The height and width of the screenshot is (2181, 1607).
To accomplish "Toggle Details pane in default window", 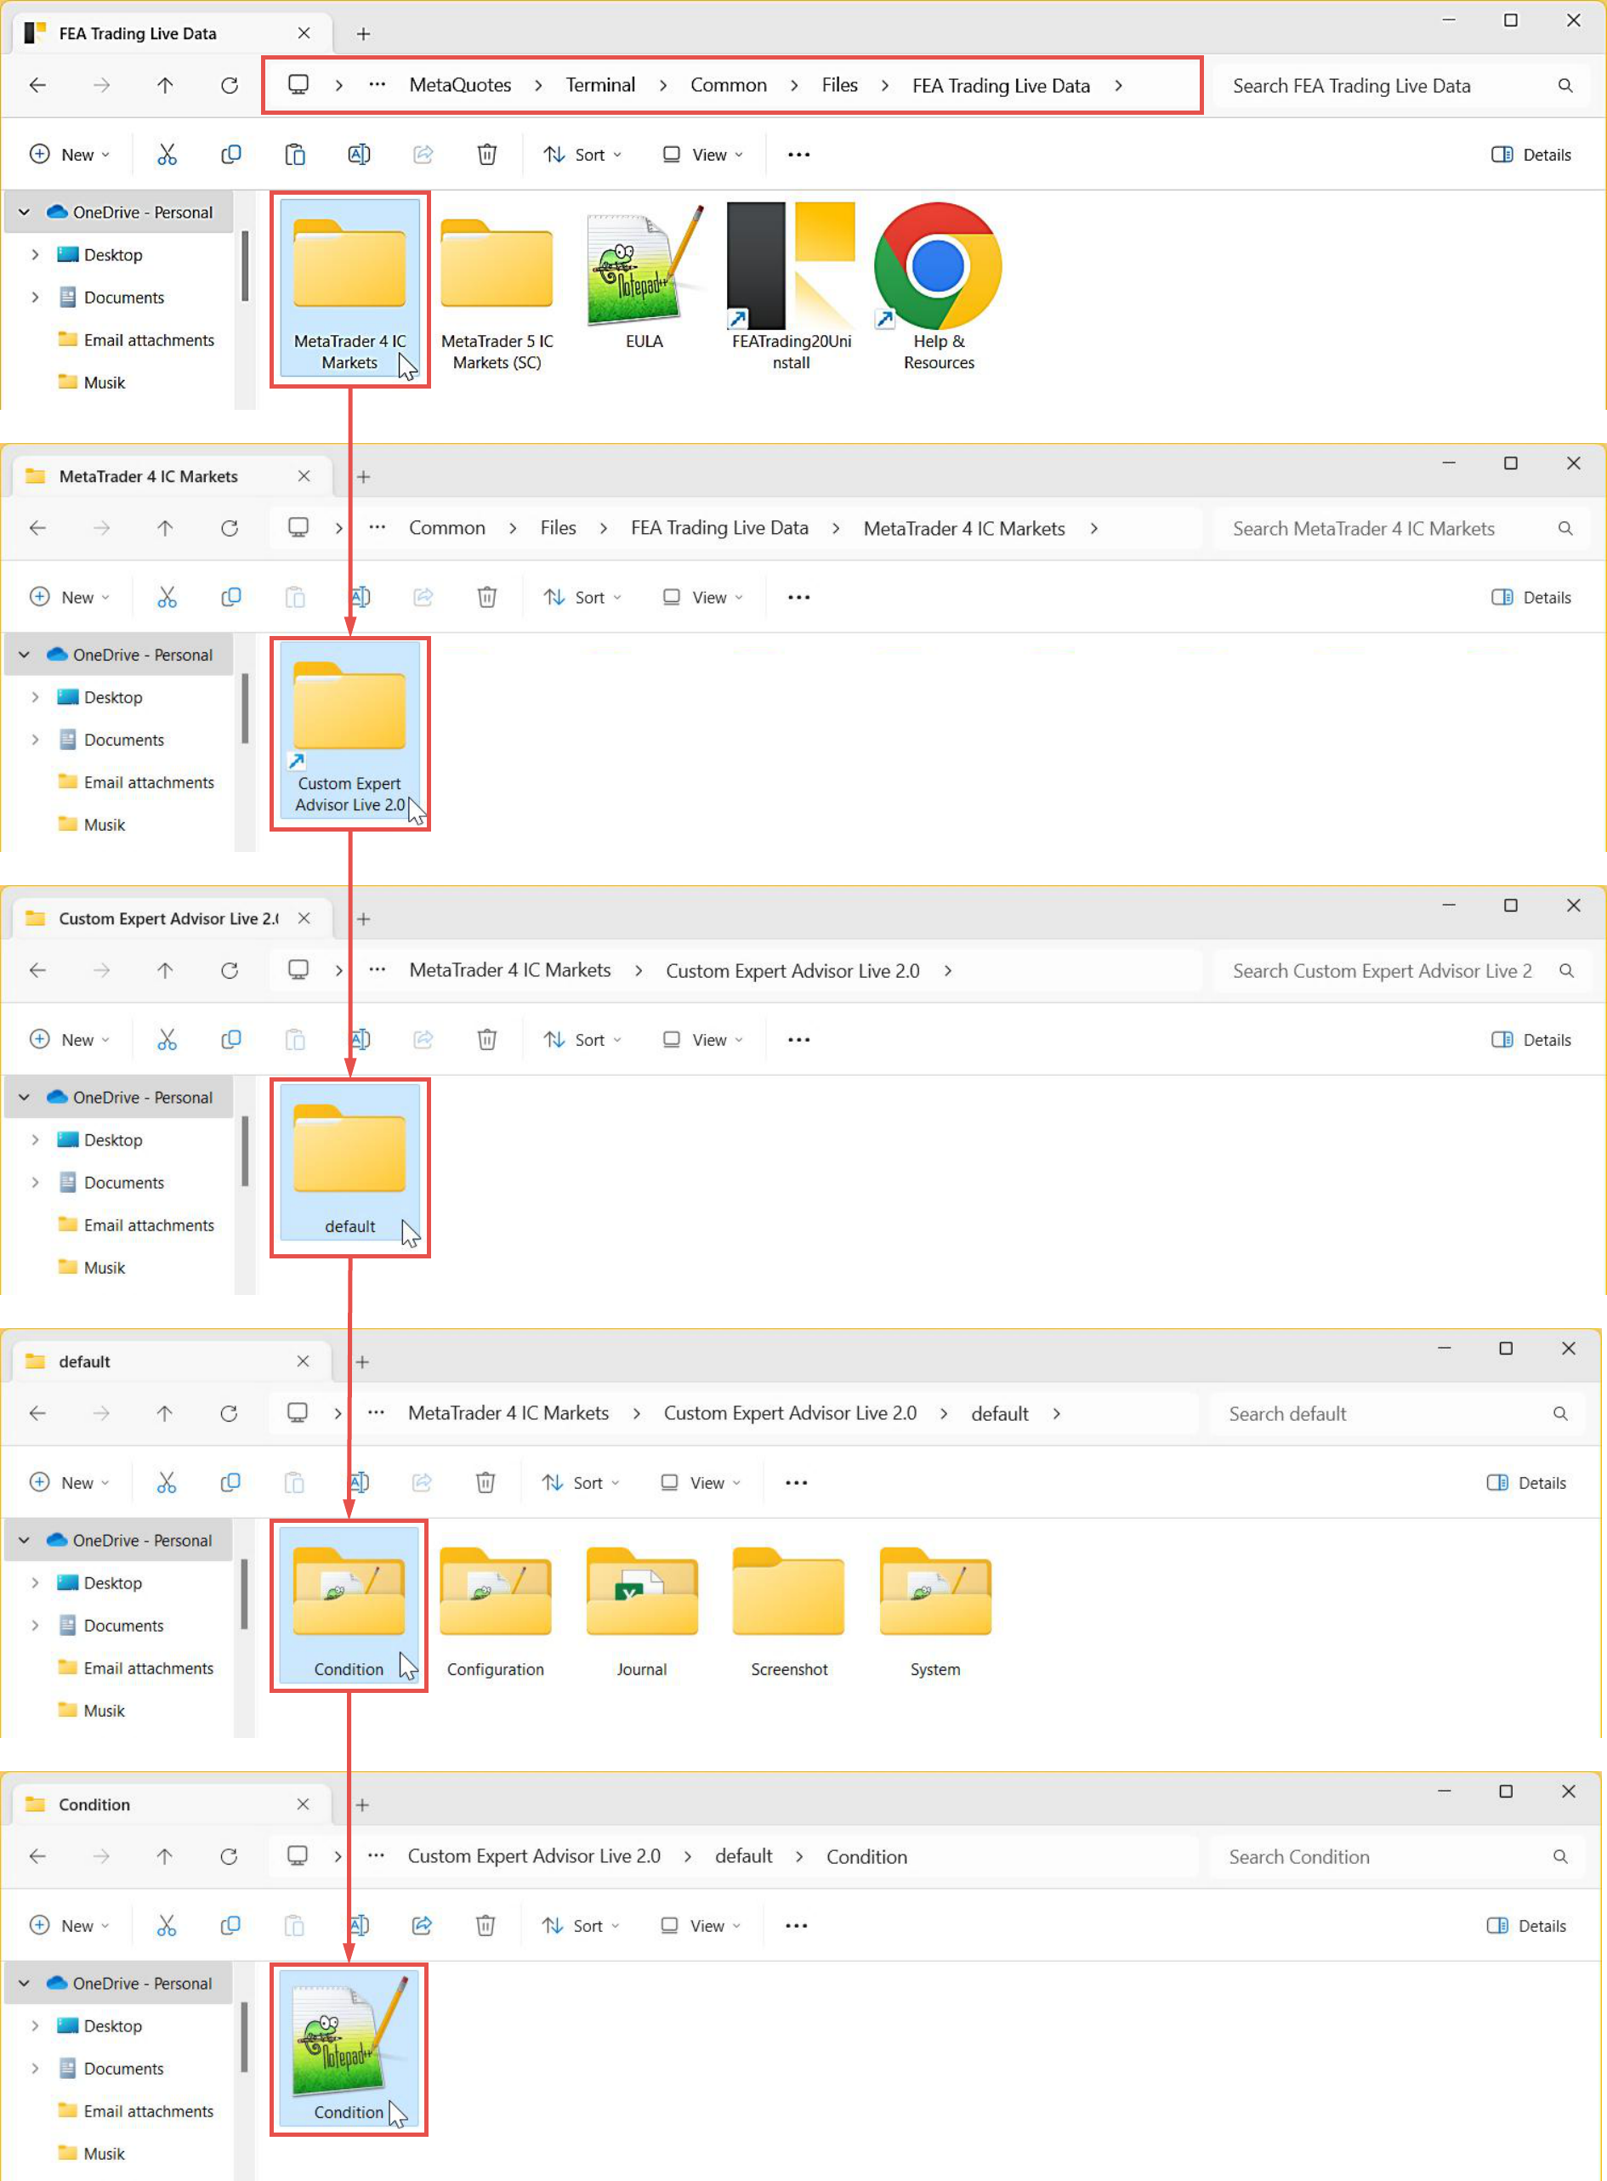I will [1526, 1483].
